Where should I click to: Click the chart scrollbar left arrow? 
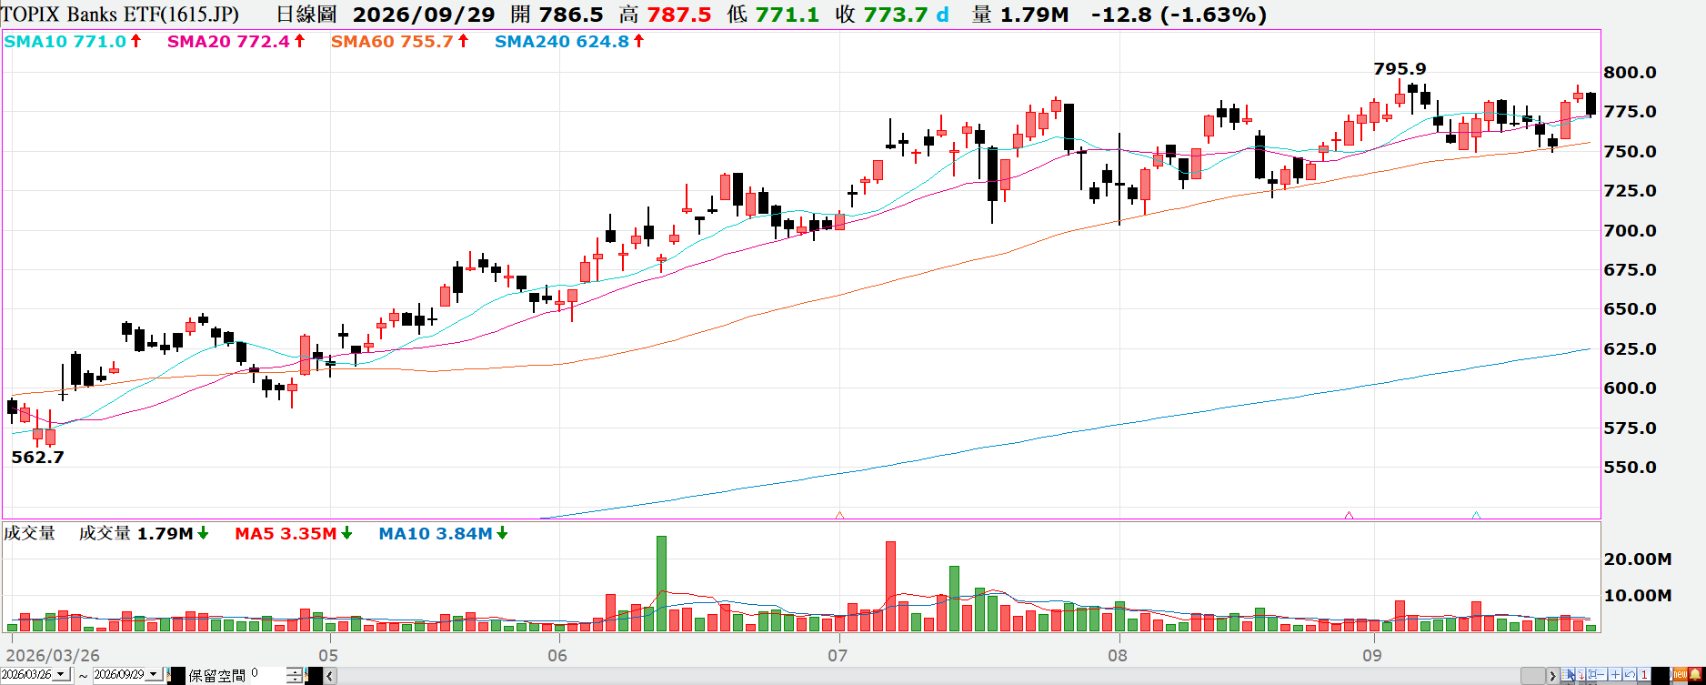pos(330,676)
